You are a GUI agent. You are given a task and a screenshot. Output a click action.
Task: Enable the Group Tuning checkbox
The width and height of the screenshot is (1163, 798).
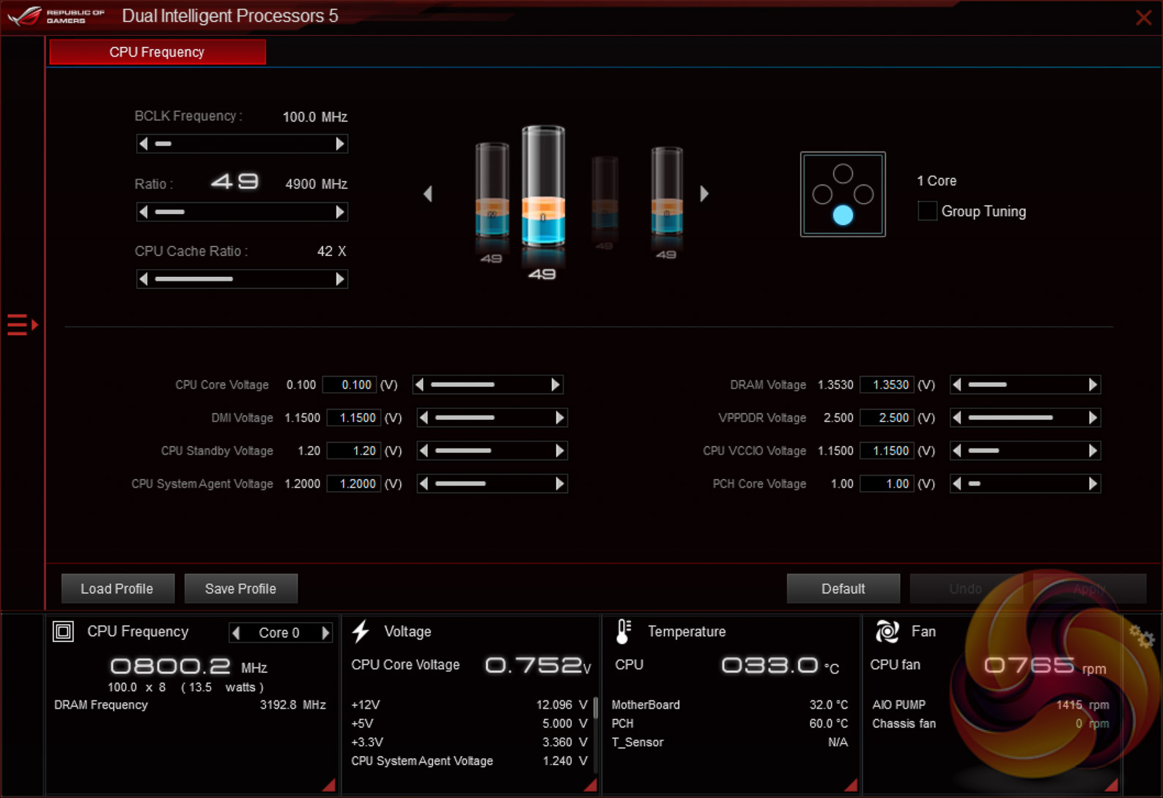927,211
